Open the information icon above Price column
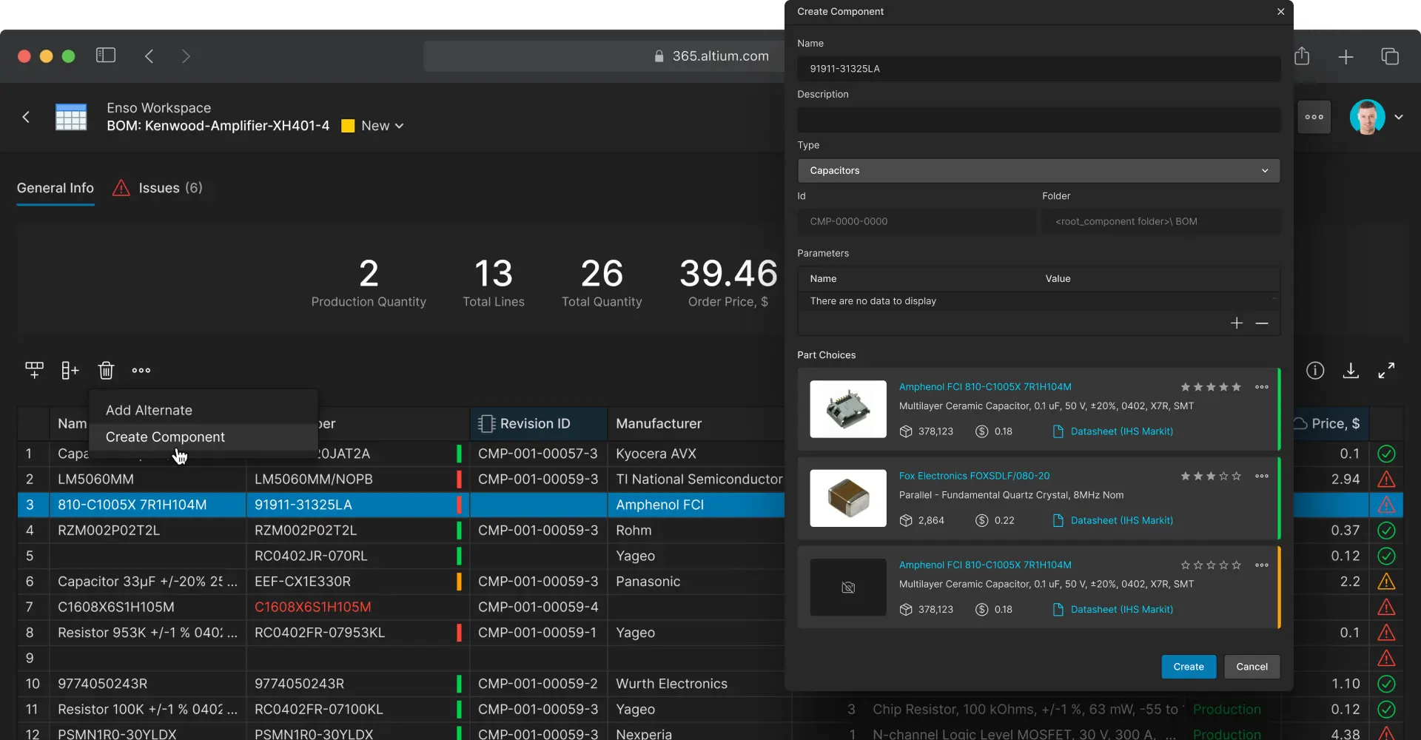This screenshot has height=740, width=1421. coord(1315,371)
